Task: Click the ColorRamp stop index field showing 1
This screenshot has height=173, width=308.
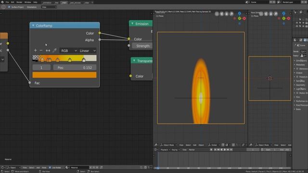Action: coord(41,67)
